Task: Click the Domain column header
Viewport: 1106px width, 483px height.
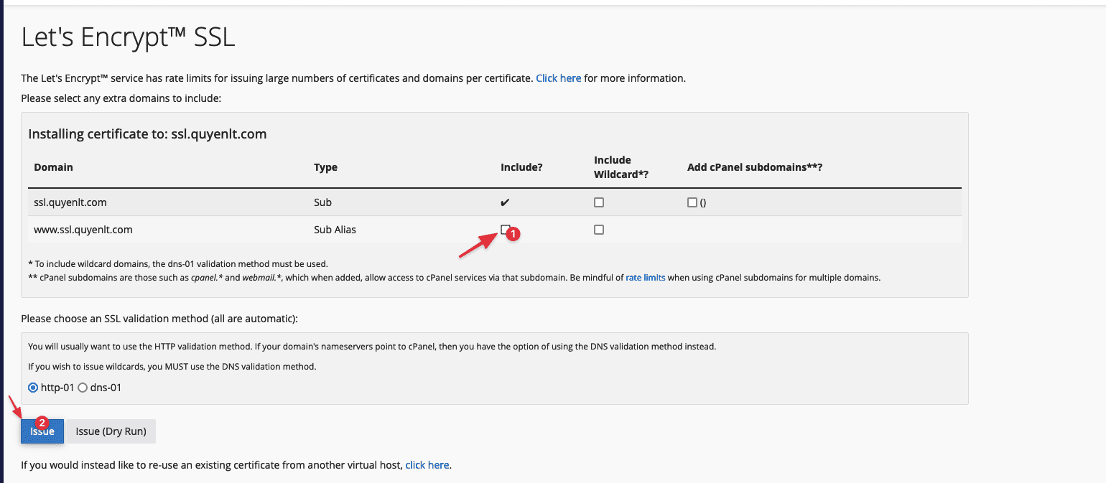Action: (54, 167)
